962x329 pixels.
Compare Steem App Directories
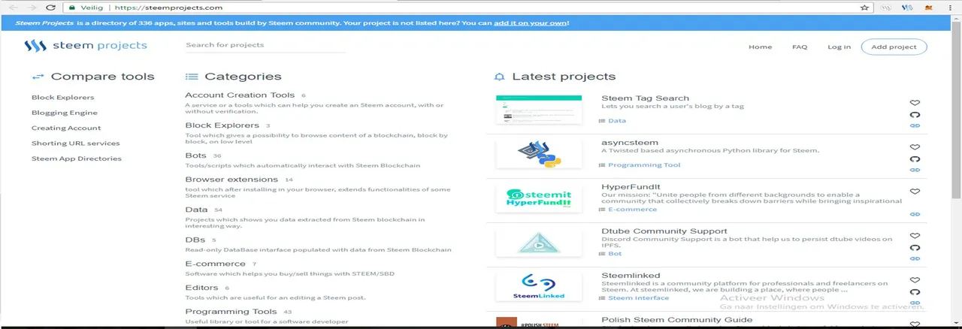(76, 158)
